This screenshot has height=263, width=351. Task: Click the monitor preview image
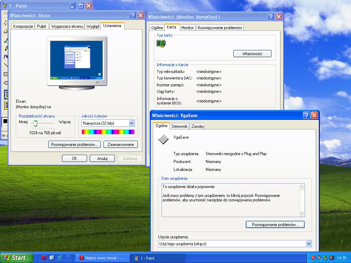click(x=77, y=63)
